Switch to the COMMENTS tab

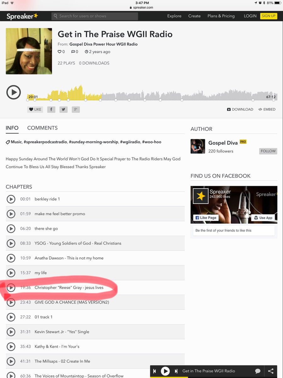(x=42, y=128)
